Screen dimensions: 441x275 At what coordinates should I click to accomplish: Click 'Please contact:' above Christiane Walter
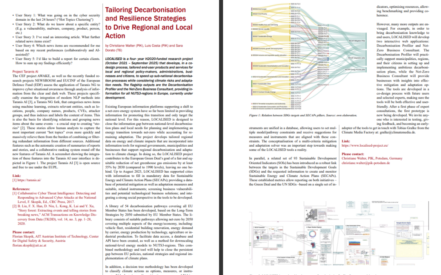[x=353, y=154]
